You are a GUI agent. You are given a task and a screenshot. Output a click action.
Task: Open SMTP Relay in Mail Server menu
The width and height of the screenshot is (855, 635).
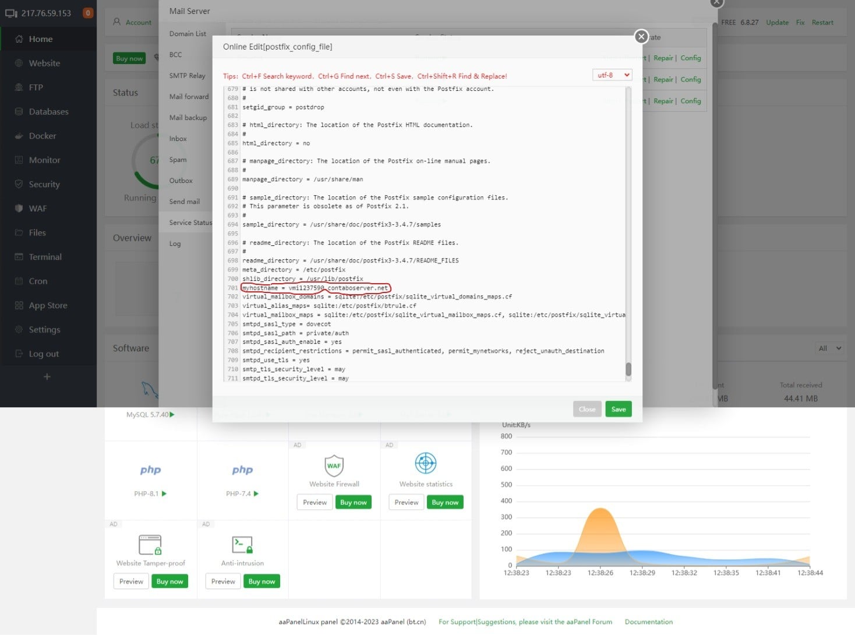(188, 76)
